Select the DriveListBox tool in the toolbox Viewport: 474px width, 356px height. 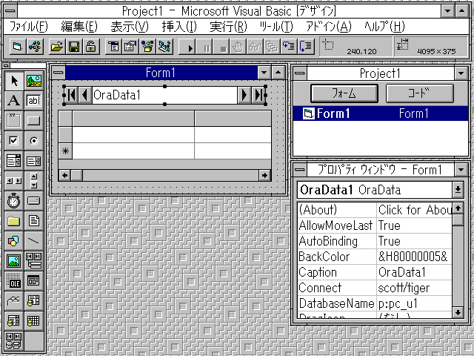point(34,201)
